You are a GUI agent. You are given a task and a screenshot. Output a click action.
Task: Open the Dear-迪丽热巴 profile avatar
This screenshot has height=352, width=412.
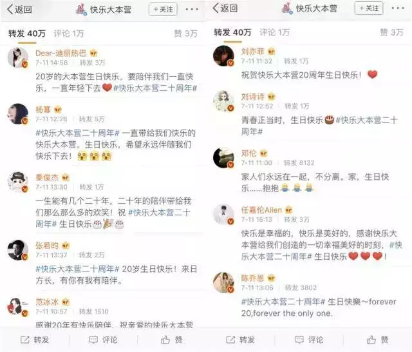coord(18,57)
